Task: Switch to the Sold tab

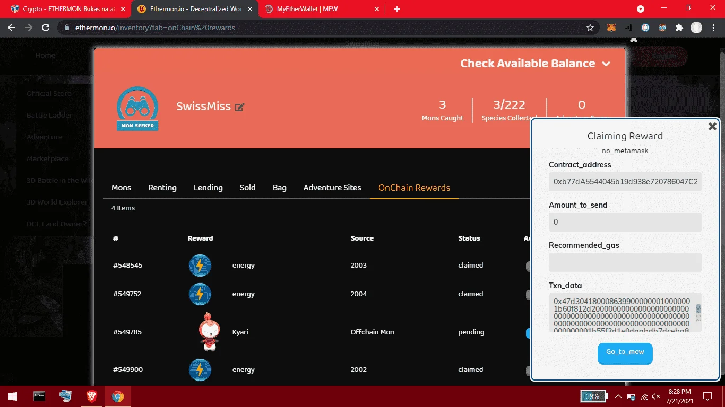Action: point(247,188)
